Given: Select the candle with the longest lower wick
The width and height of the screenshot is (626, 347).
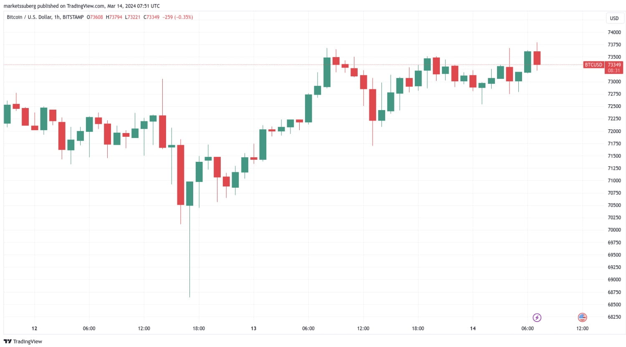Looking at the screenshot, I should (x=189, y=192).
